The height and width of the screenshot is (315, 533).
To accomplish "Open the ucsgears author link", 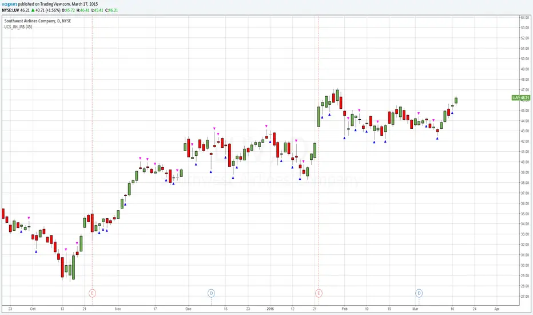I will [9, 4].
